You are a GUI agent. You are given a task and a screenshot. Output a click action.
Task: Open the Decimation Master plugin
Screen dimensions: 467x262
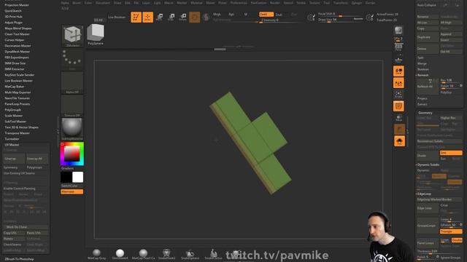point(18,46)
